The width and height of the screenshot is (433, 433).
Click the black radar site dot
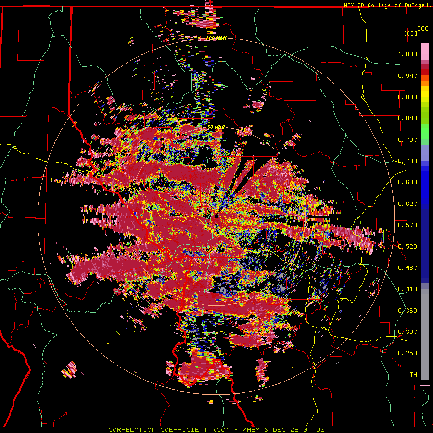click(x=216, y=216)
